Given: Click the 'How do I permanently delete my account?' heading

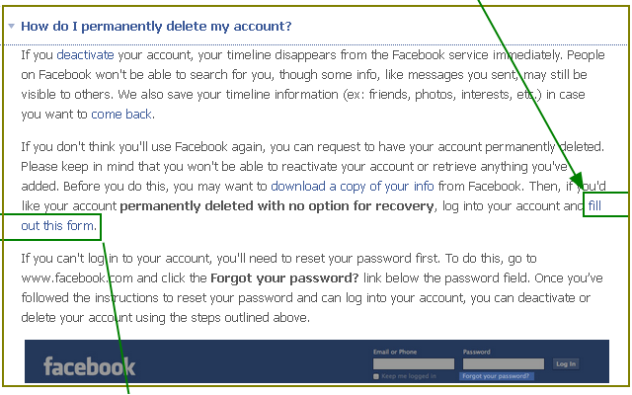Looking at the screenshot, I should tap(156, 27).
